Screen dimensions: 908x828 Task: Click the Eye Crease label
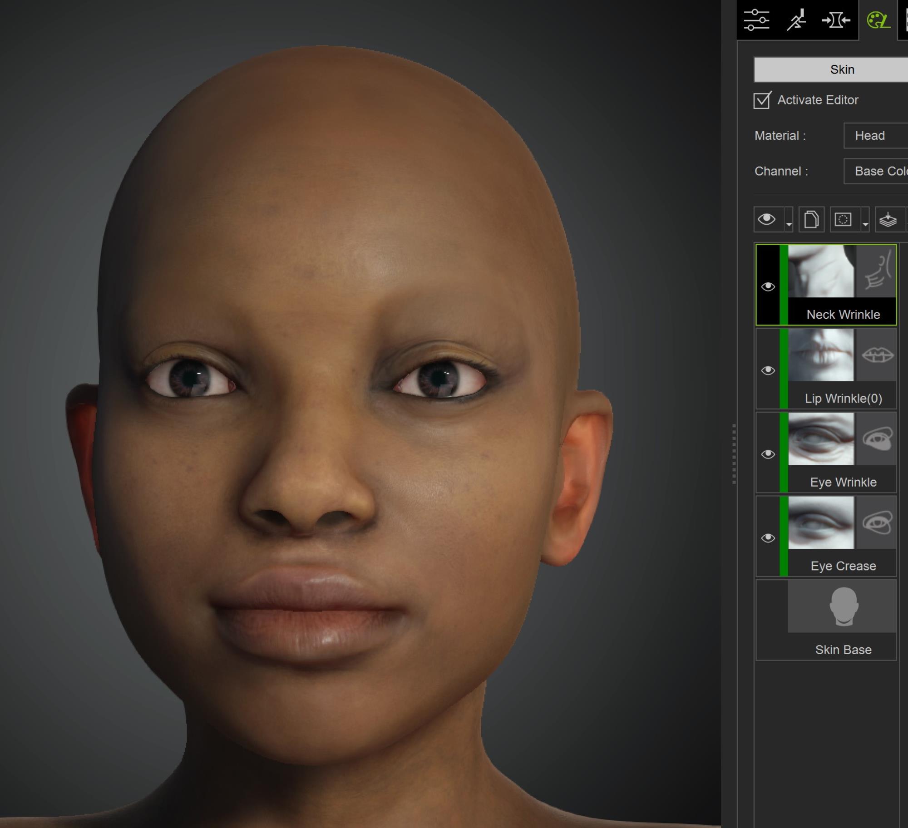pos(843,566)
